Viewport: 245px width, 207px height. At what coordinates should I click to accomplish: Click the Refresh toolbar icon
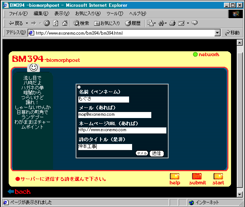(55, 23)
